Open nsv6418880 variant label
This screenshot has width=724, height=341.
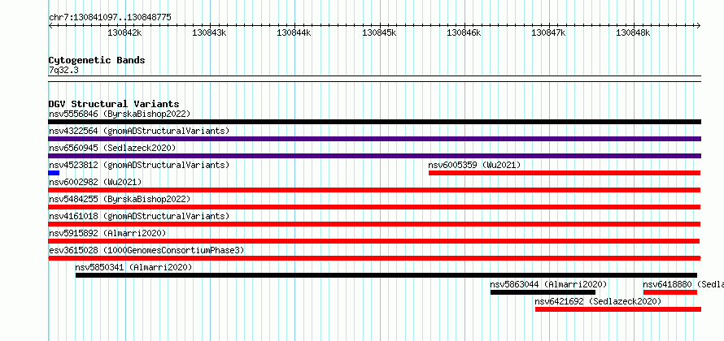click(x=683, y=284)
